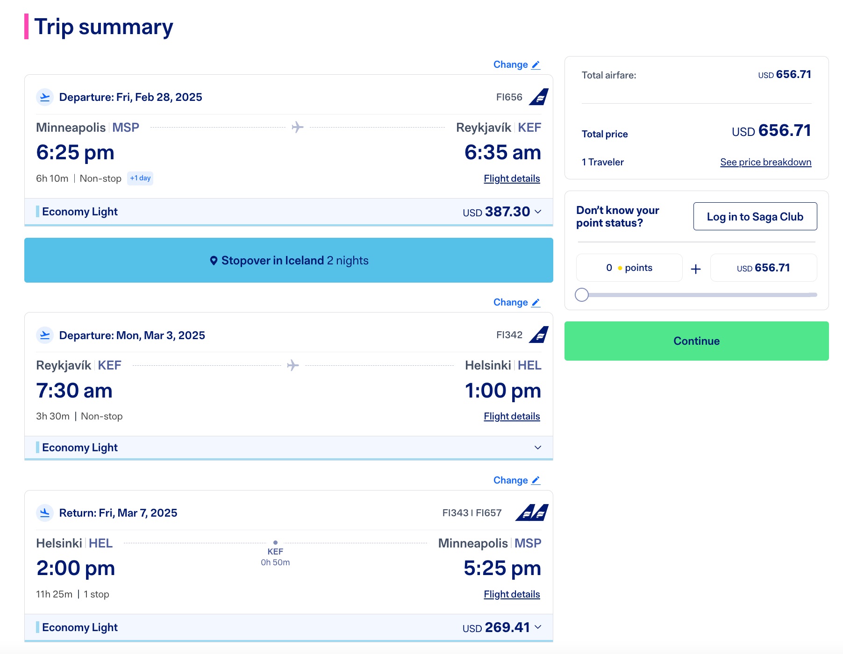The height and width of the screenshot is (654, 843).
Task: Click the departure plane icon on Feb 28 card
Action: pos(44,97)
